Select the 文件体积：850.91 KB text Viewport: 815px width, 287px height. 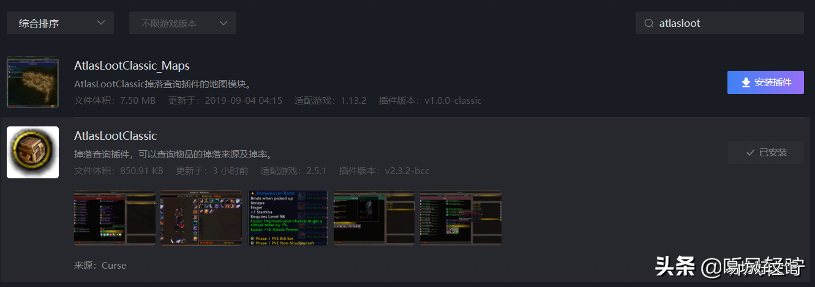[119, 170]
